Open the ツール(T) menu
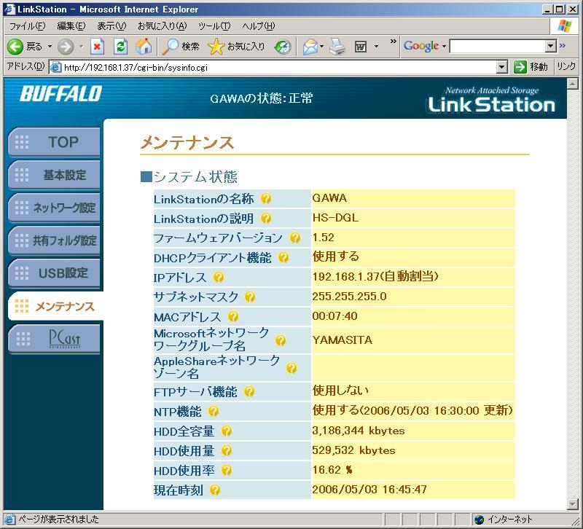Image resolution: width=583 pixels, height=529 pixels. [214, 26]
